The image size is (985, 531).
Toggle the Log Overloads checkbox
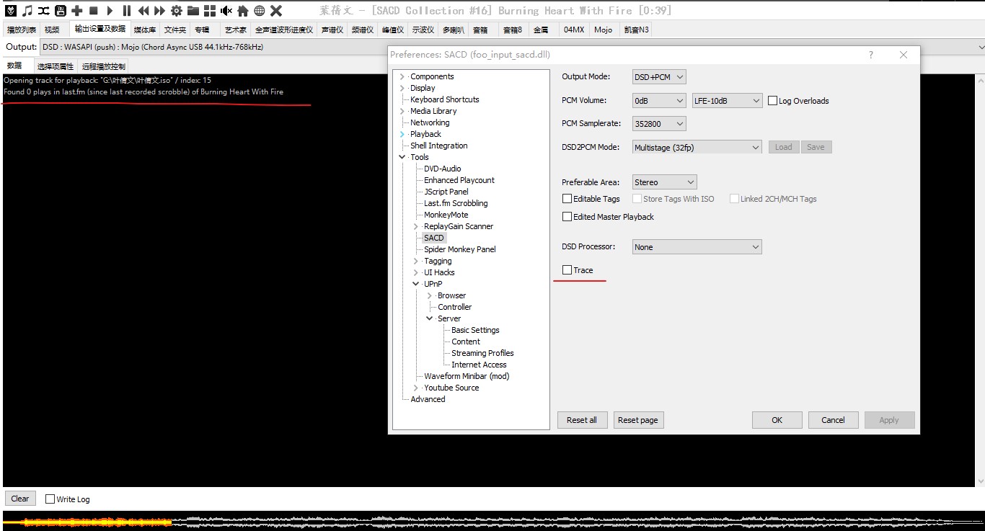point(773,101)
